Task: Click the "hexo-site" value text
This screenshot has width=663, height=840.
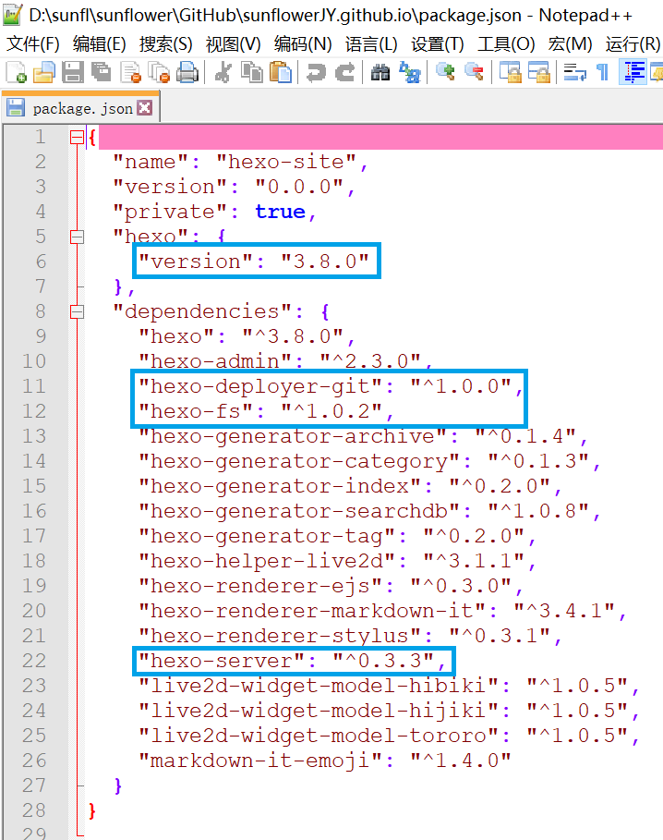Action: click(x=285, y=162)
